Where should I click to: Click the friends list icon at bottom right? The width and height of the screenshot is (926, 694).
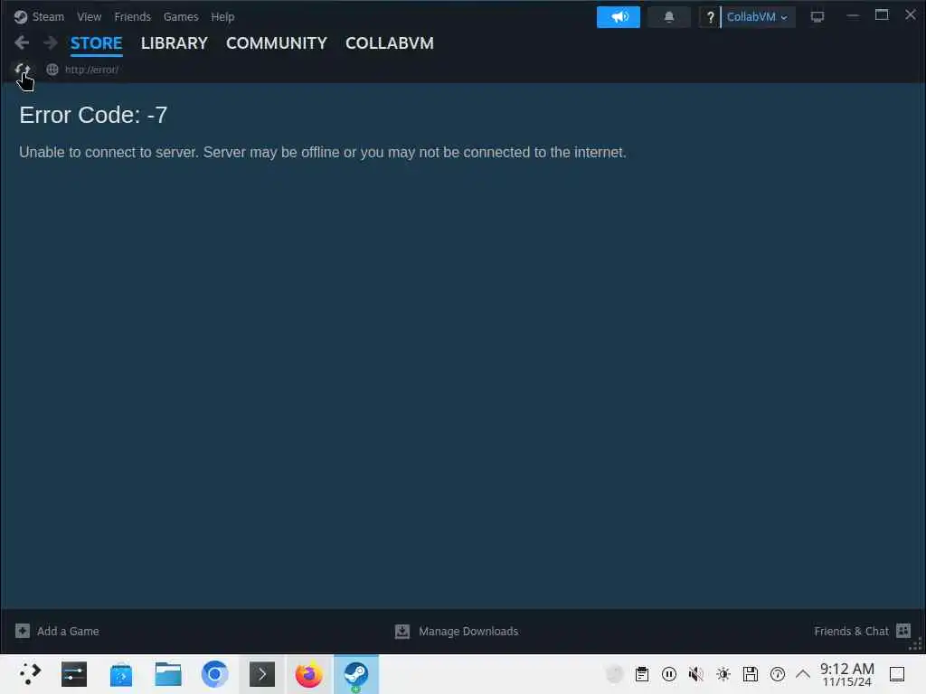903,631
